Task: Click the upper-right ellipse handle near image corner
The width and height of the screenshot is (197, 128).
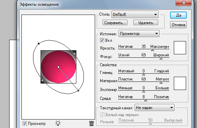Action: (x=74, y=54)
